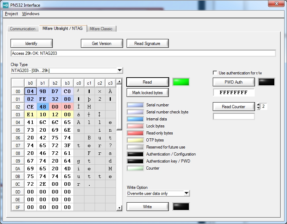Click the Authentication / Configuration legend swatch

[x=135, y=154]
